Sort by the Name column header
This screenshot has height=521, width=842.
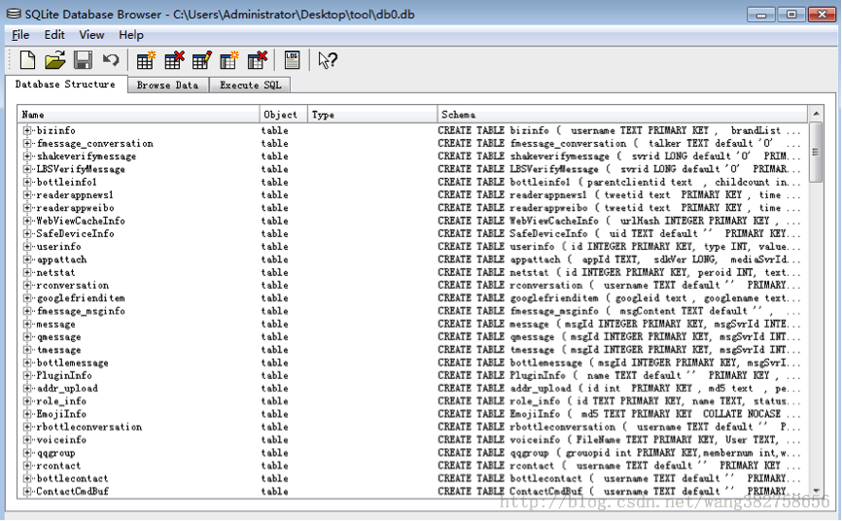point(138,115)
